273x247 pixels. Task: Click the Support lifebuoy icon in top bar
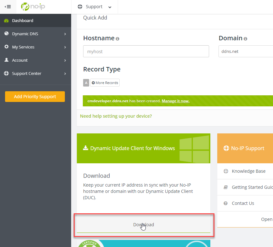(x=80, y=7)
